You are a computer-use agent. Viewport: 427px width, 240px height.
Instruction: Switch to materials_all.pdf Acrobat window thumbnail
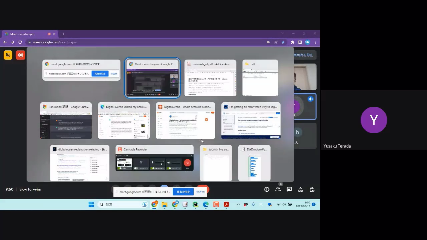[x=210, y=78]
